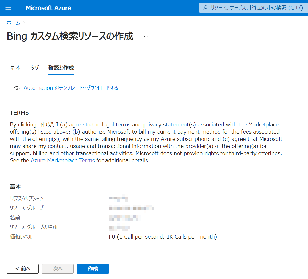Click the リソース グループ label
The height and width of the screenshot is (279, 308).
click(x=27, y=208)
